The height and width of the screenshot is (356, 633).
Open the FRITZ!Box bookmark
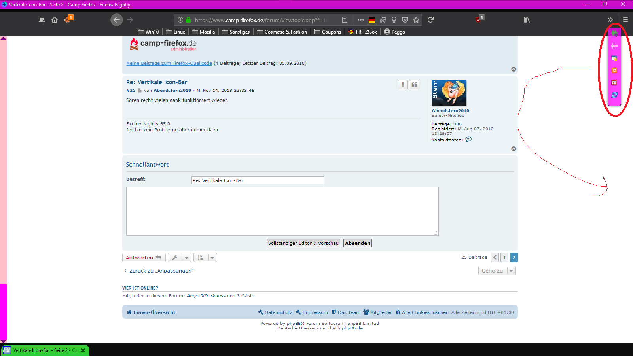(362, 32)
